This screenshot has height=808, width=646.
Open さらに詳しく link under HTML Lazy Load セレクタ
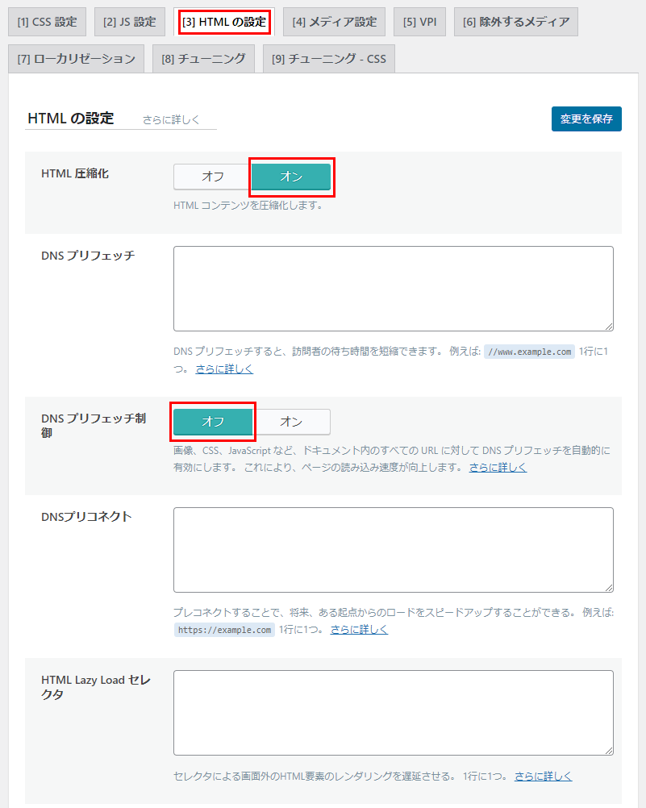click(543, 776)
